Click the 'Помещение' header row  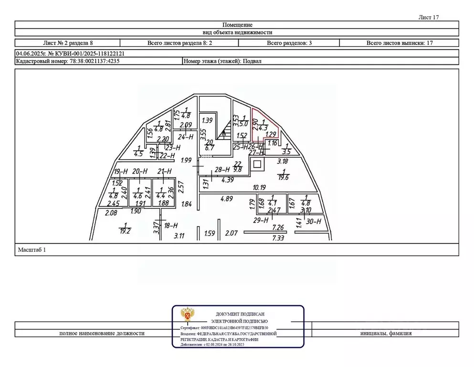click(x=237, y=25)
